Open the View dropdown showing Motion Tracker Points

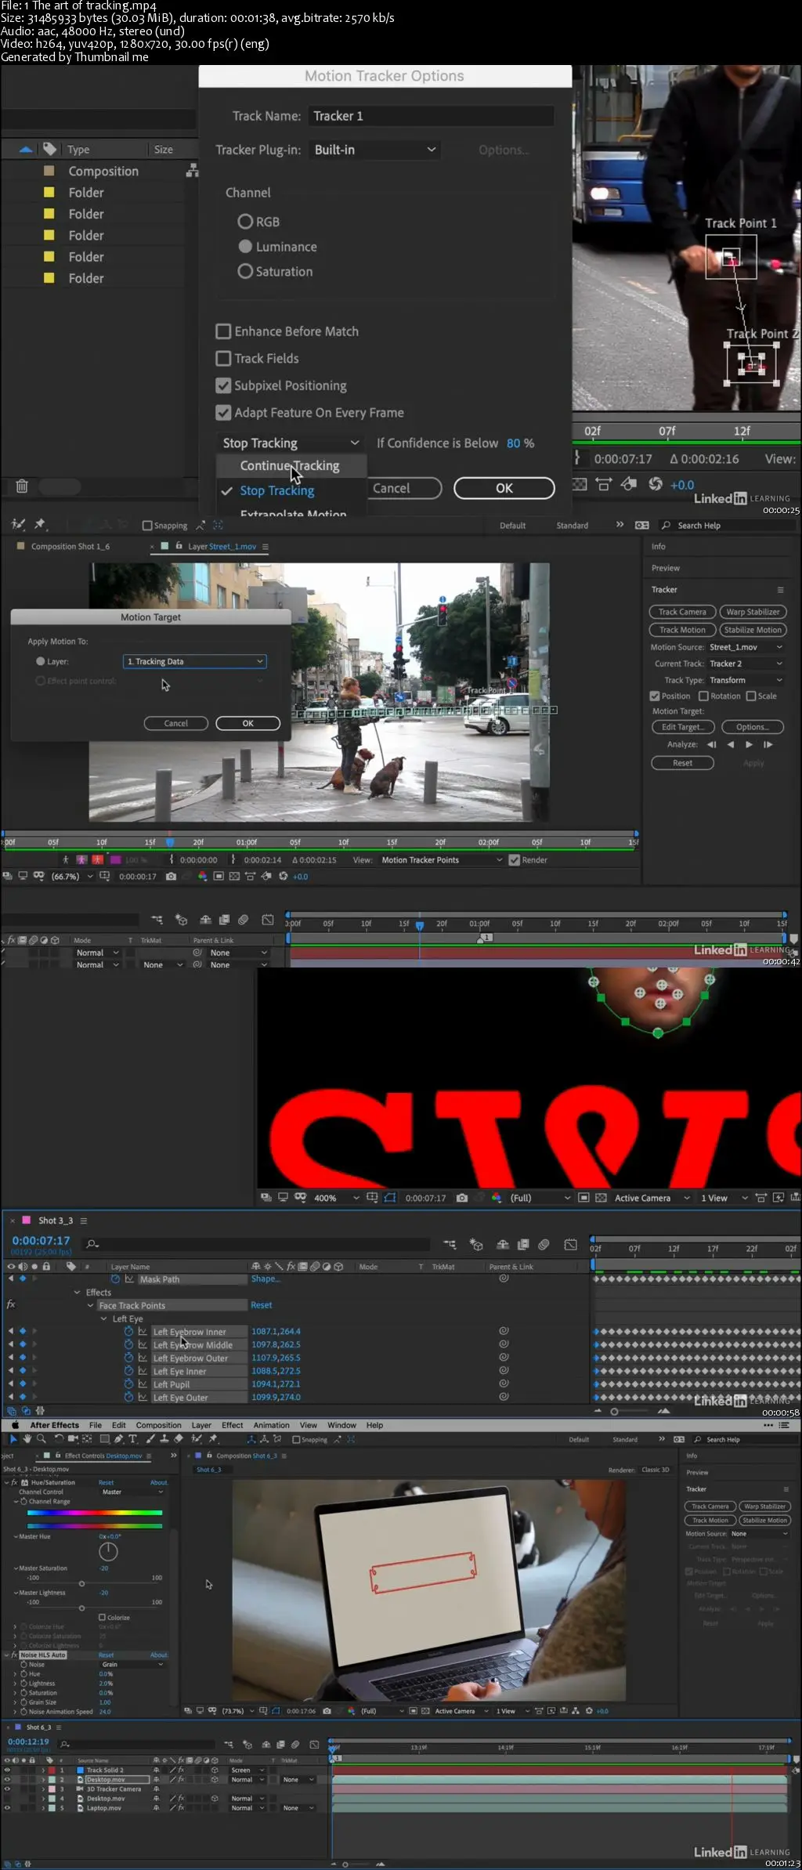point(442,859)
